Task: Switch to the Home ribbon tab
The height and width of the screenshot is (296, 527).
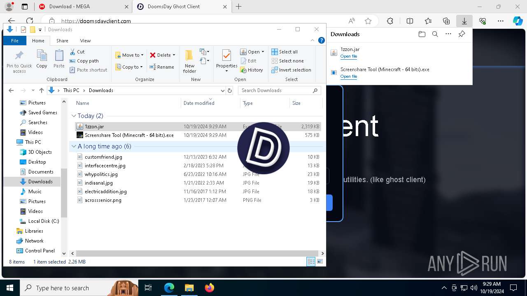Action: 38,41
